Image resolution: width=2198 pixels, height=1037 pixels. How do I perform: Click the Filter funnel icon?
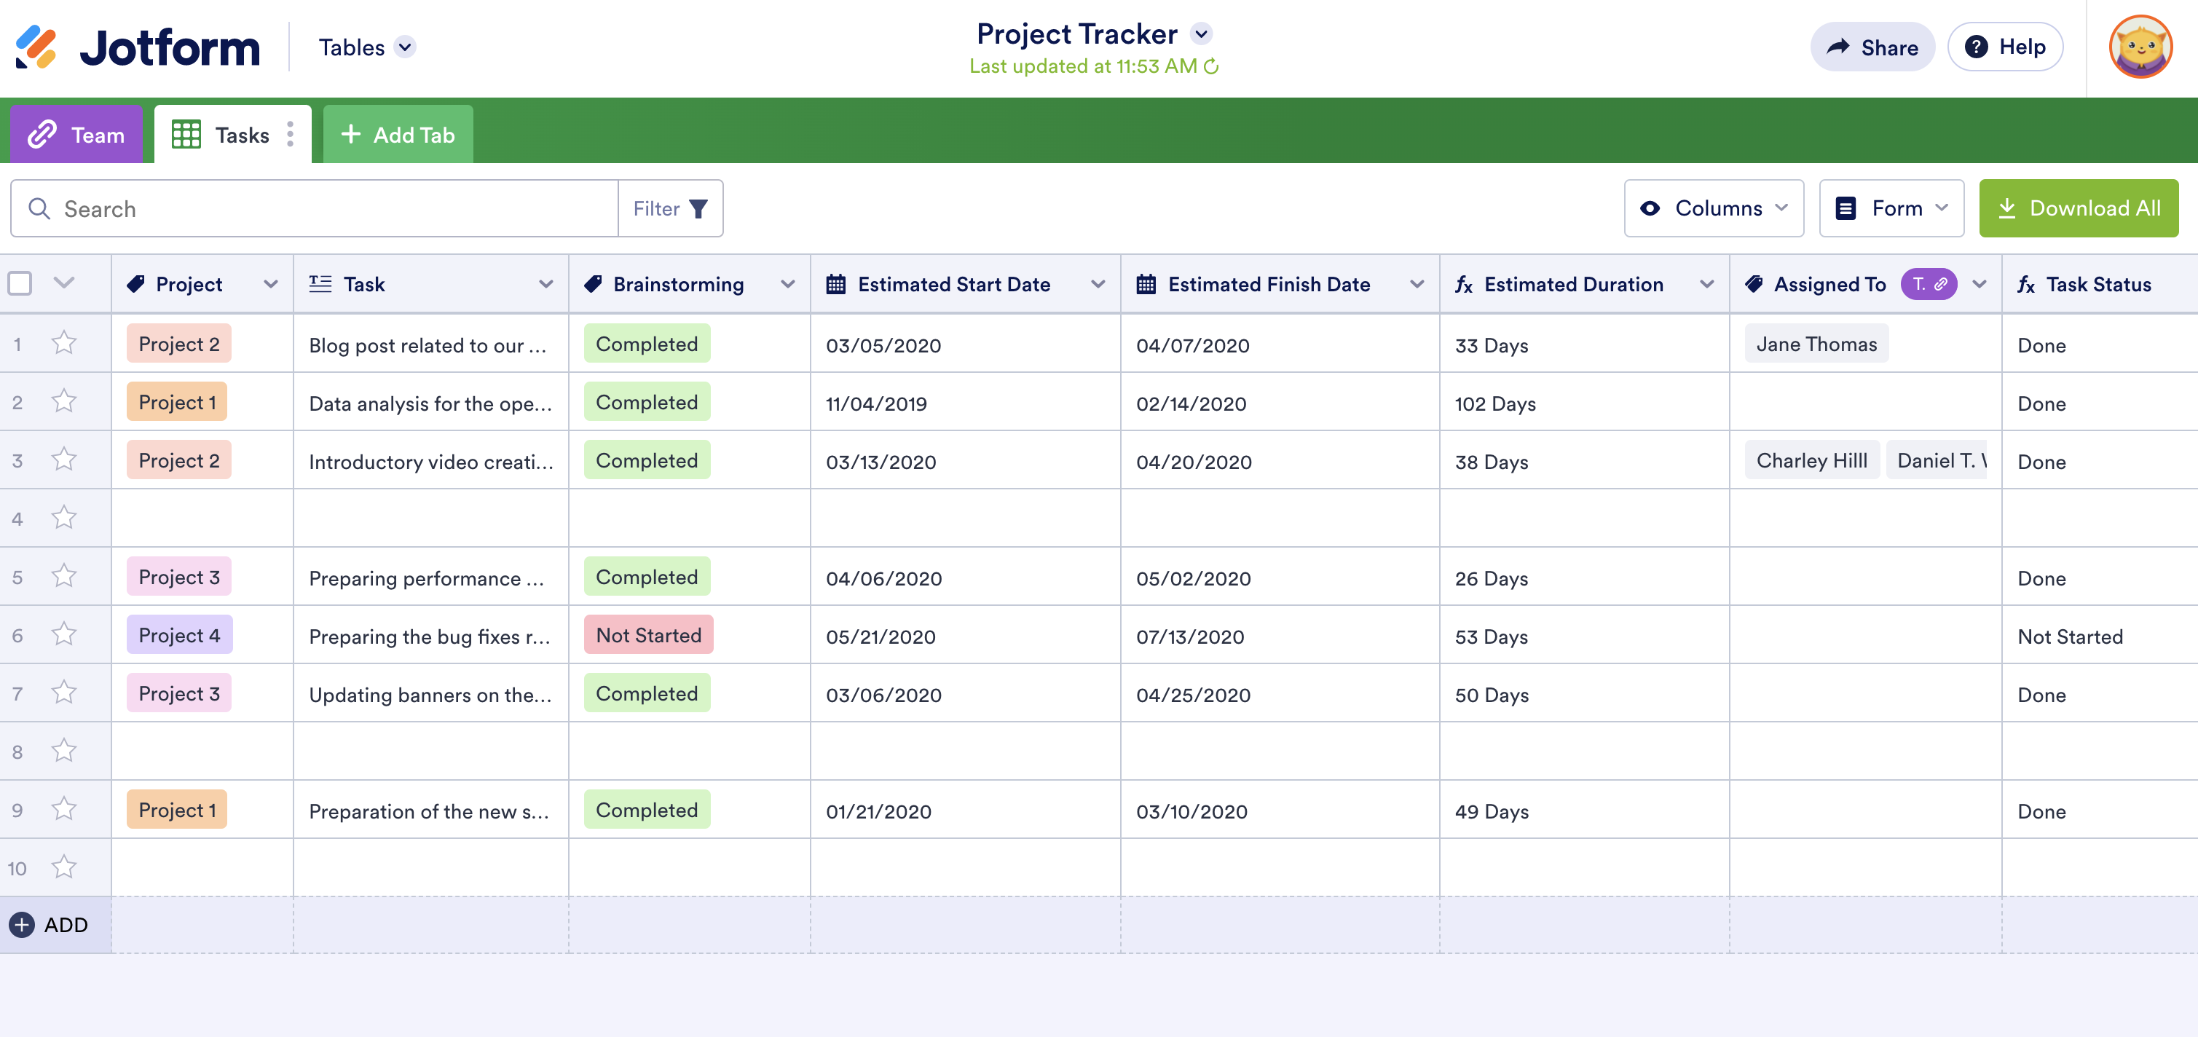[698, 209]
